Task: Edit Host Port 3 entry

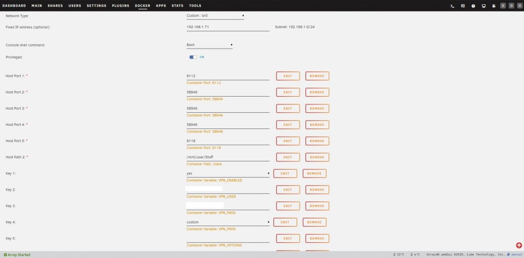Action: coord(288,109)
